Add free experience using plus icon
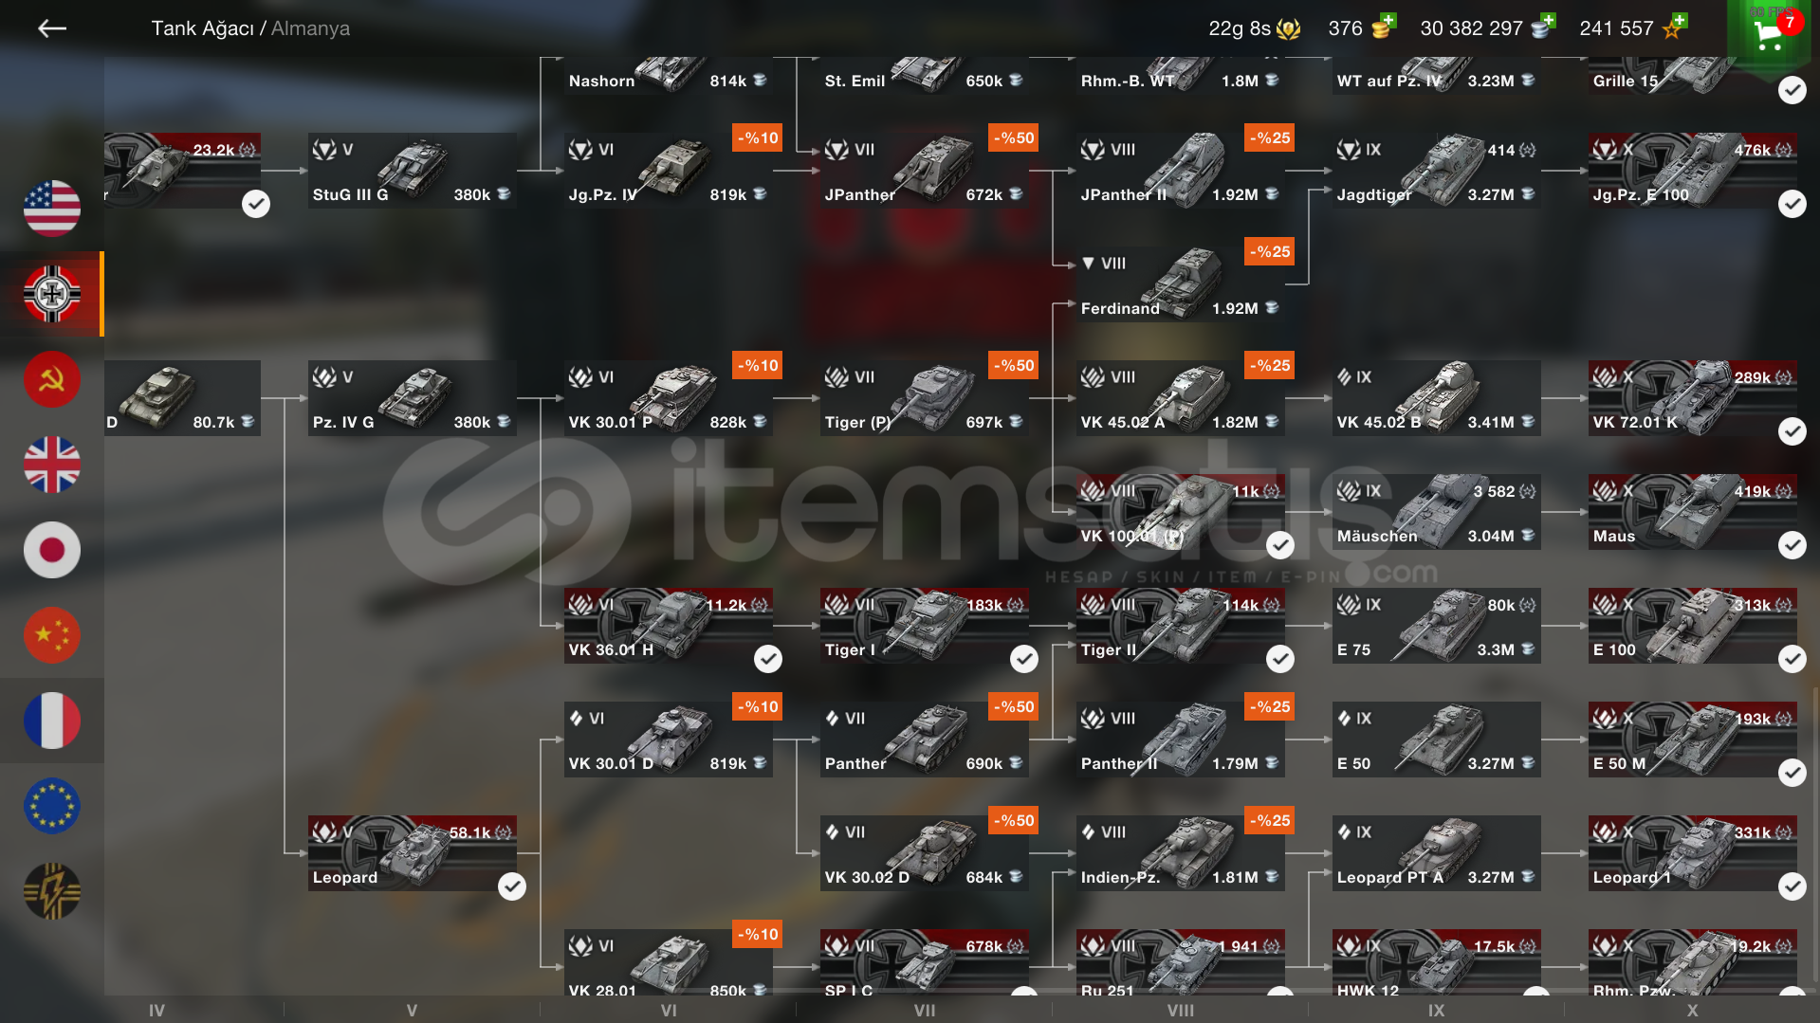 [x=1679, y=21]
